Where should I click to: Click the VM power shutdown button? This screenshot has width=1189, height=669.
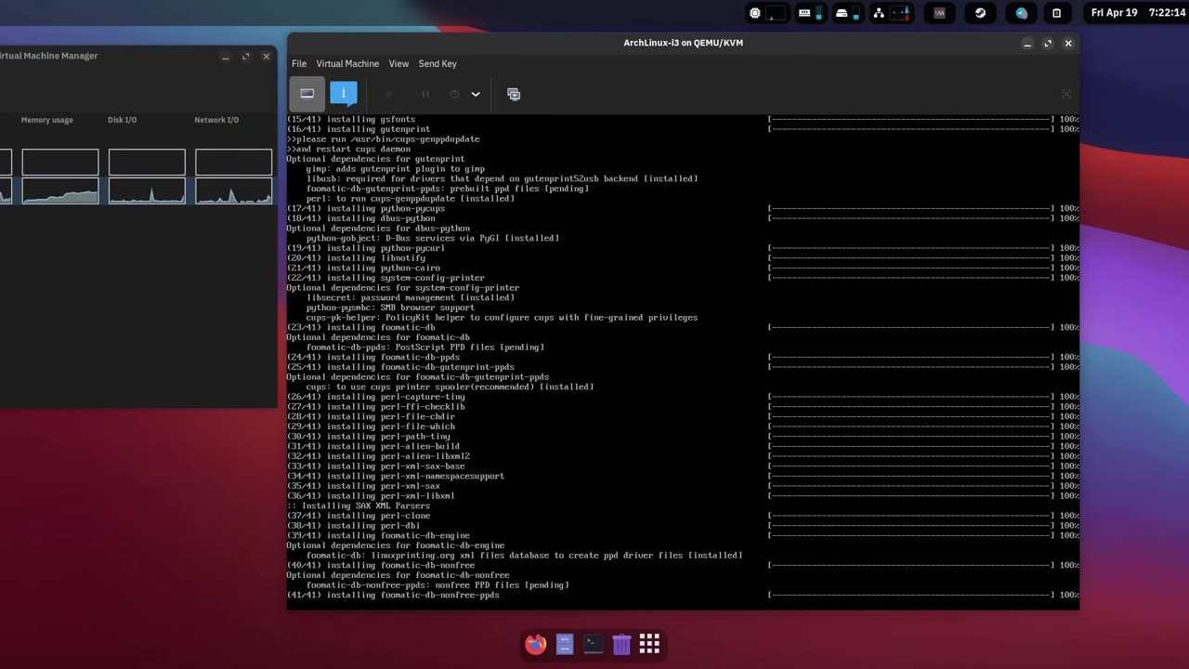(454, 94)
